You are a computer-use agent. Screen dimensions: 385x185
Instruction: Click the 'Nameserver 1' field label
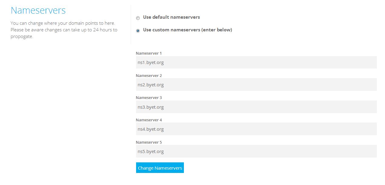149,53
